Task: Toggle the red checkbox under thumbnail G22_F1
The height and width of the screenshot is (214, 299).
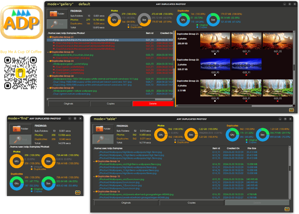Action: tap(246, 75)
